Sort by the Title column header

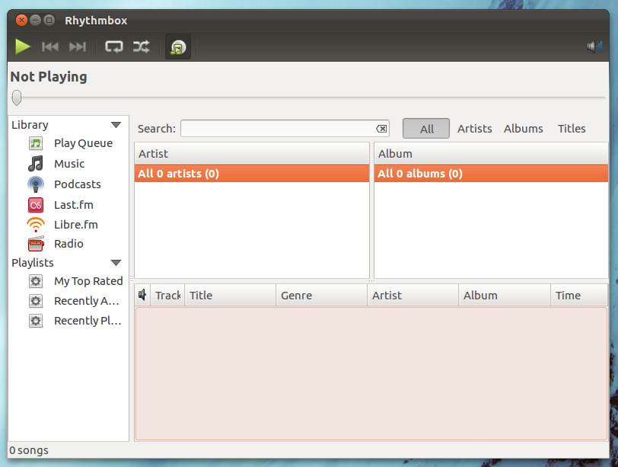tap(230, 295)
